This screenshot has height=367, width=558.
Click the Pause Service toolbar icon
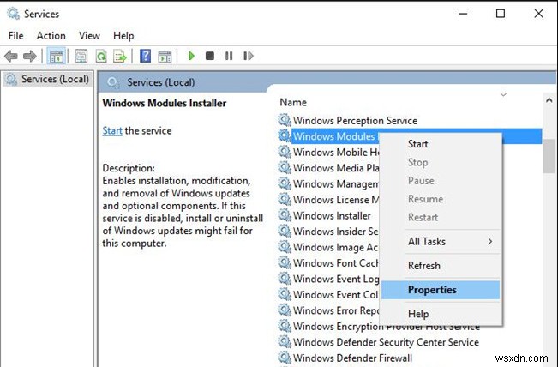(229, 56)
